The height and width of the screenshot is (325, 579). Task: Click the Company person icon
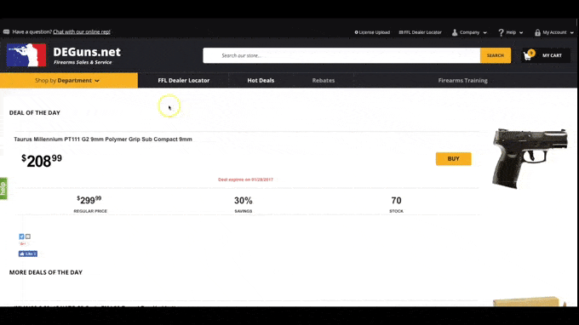455,32
